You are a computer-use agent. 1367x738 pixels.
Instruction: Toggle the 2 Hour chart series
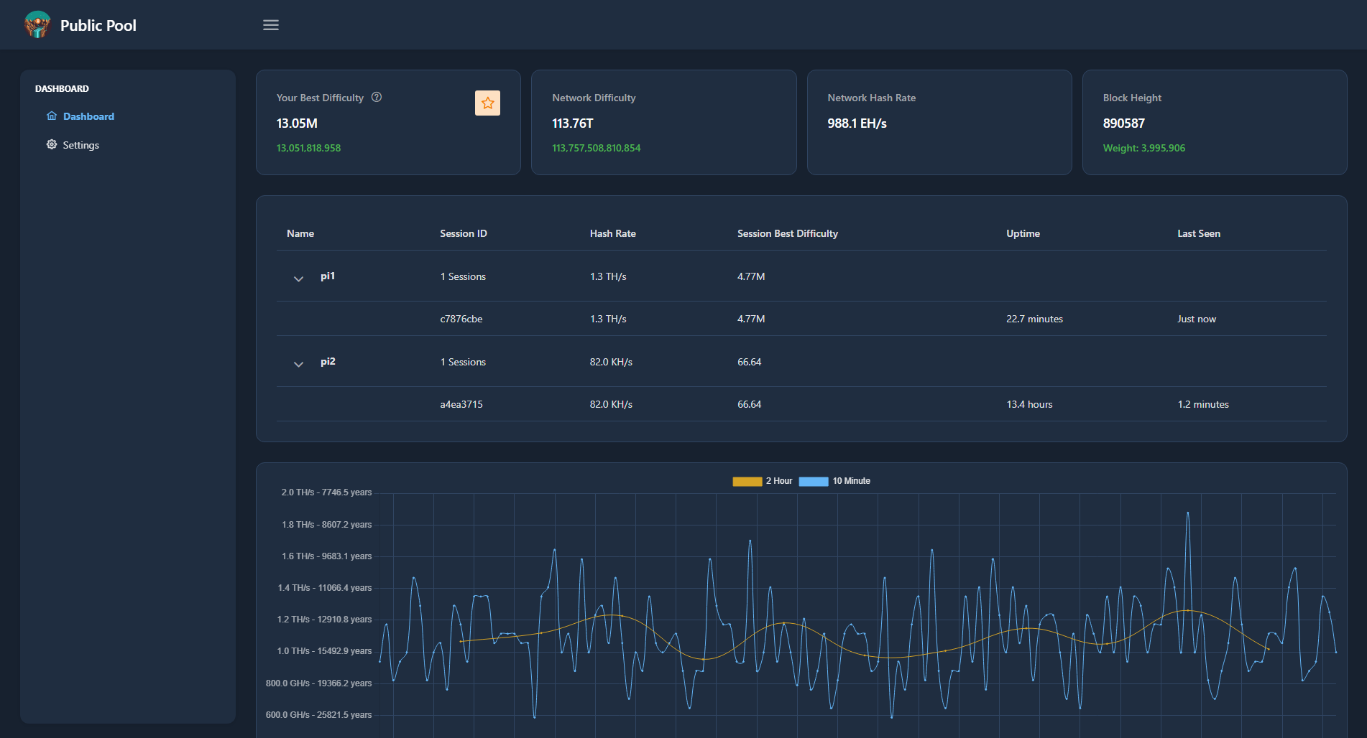pyautogui.click(x=779, y=481)
